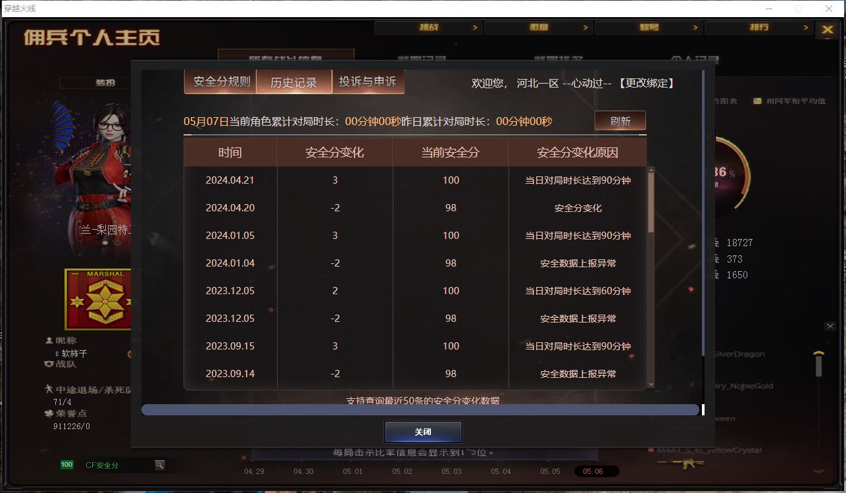Click the 18727 statistic value
Screen dimensions: 846x493
click(739, 243)
